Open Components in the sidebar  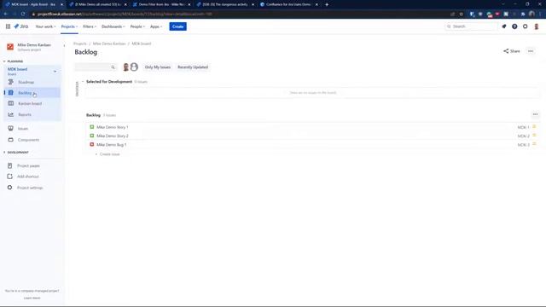pos(32,140)
